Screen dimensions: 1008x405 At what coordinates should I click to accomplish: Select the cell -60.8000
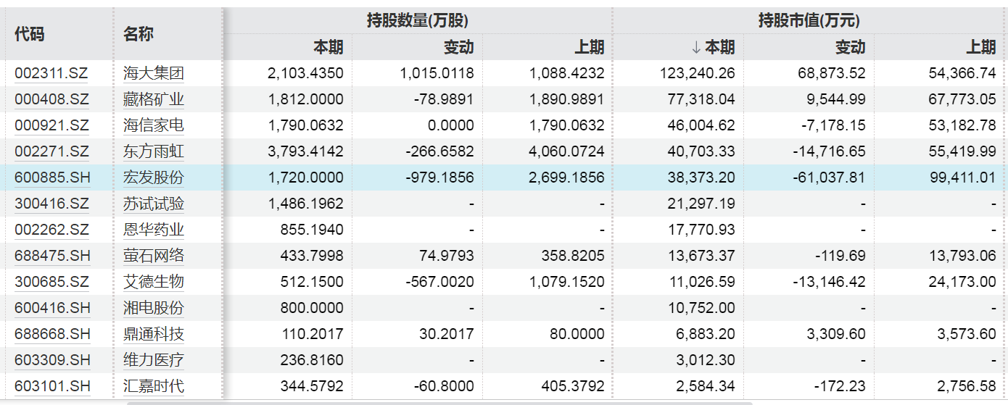coord(443,386)
